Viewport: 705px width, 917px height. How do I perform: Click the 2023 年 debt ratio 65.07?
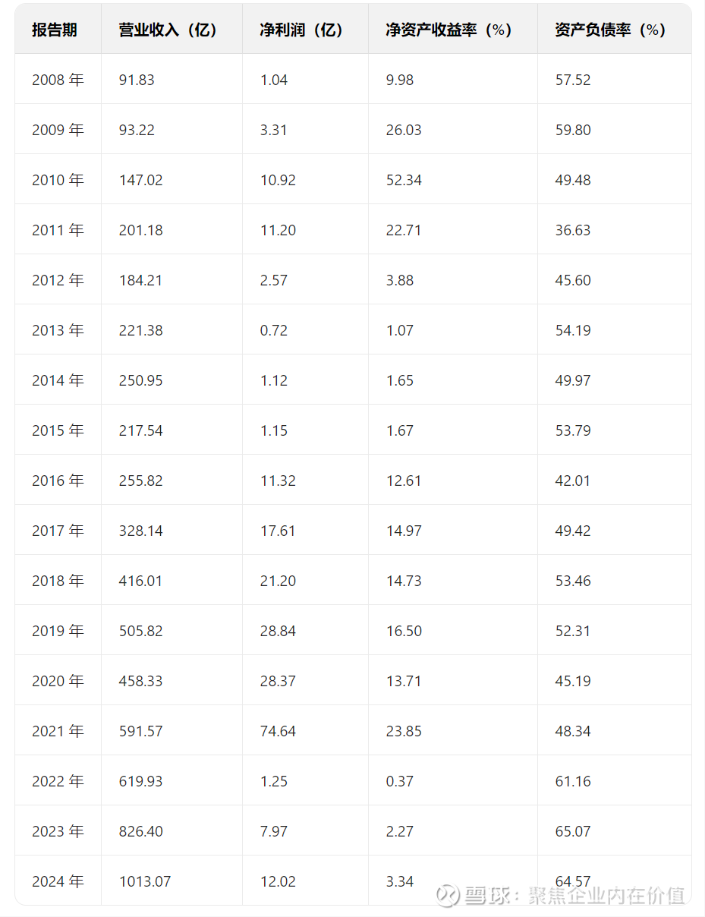click(x=573, y=831)
